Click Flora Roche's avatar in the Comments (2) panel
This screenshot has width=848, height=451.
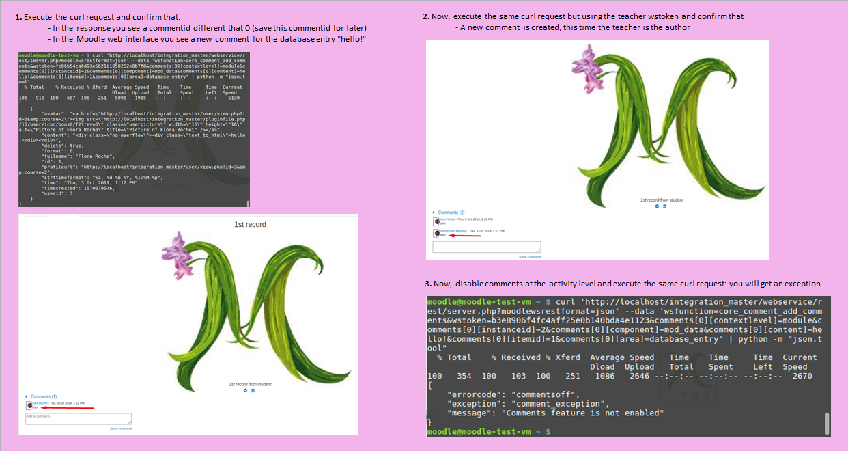click(436, 221)
